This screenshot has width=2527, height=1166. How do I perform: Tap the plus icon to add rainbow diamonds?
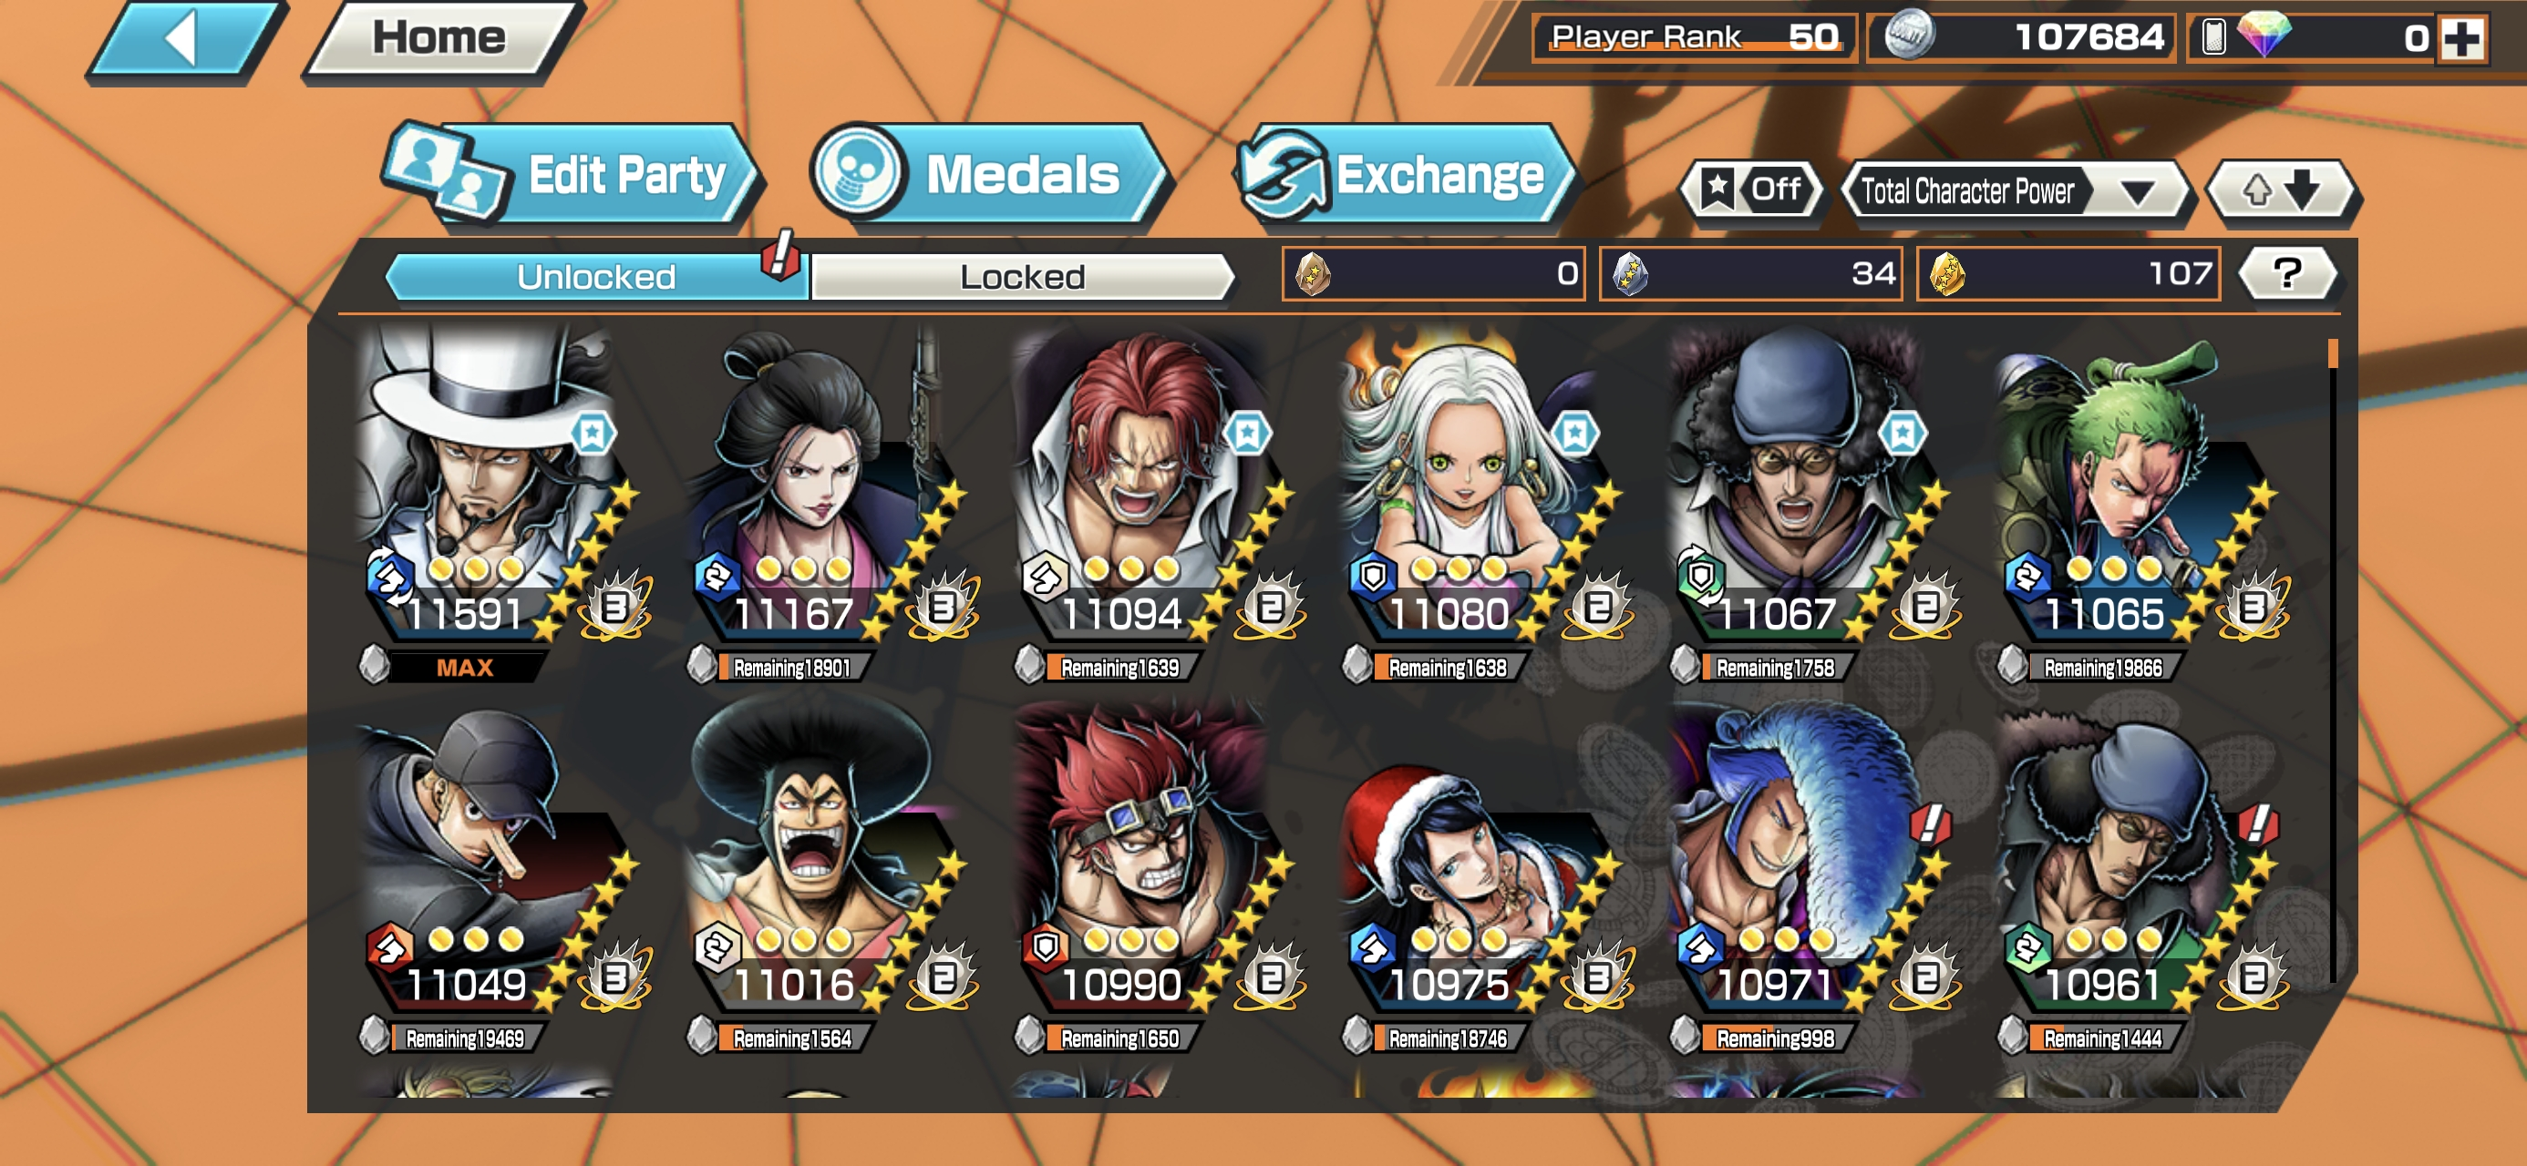pos(2462,39)
